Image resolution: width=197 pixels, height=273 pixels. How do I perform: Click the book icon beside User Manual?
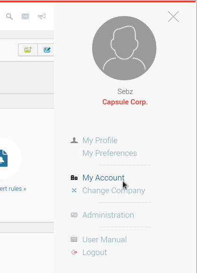[x=74, y=239]
